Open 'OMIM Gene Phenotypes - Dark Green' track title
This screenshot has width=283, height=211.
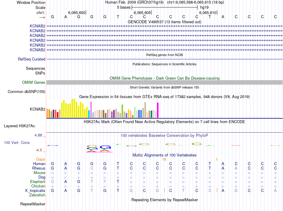[164, 78]
